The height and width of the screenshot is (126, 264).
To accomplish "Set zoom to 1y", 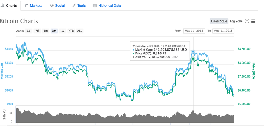I will tap(63, 31).
